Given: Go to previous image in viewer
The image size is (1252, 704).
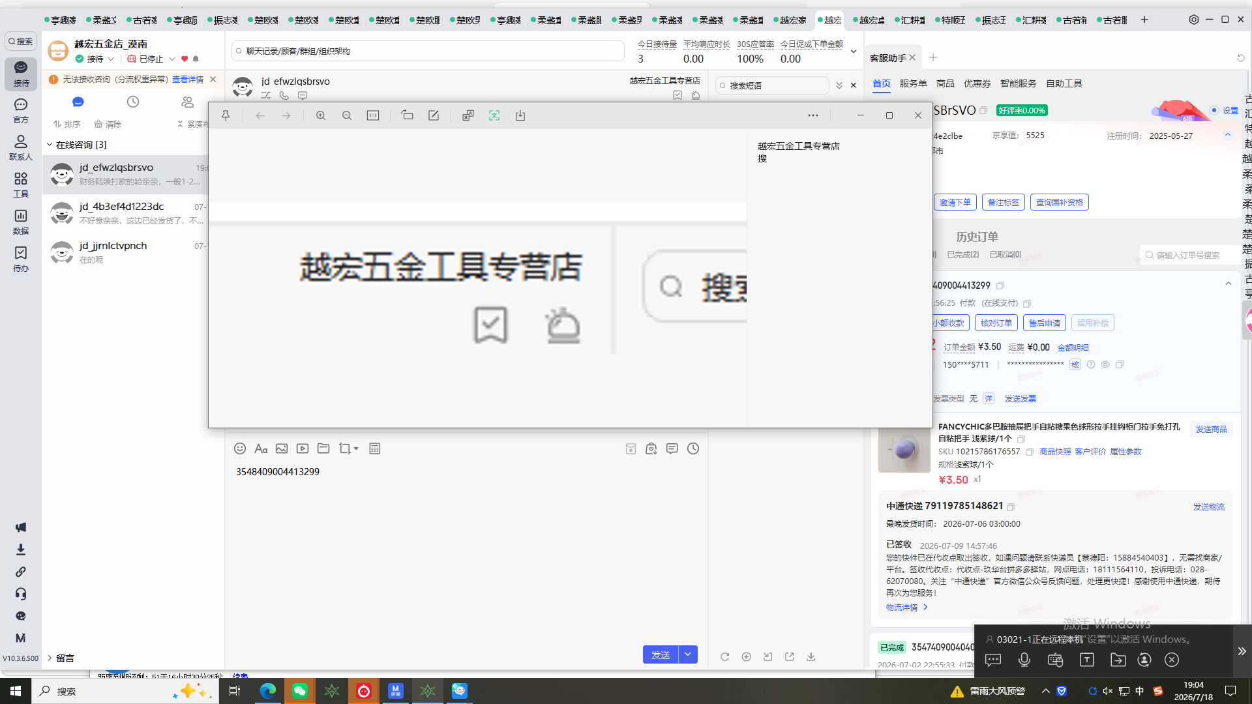Looking at the screenshot, I should coord(260,115).
